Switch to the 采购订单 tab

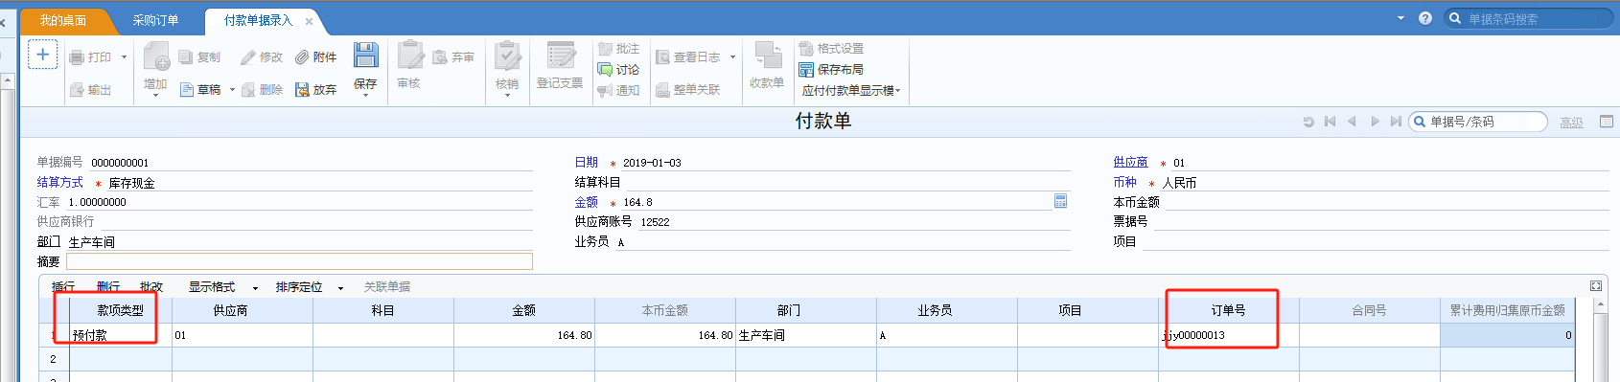tap(155, 20)
